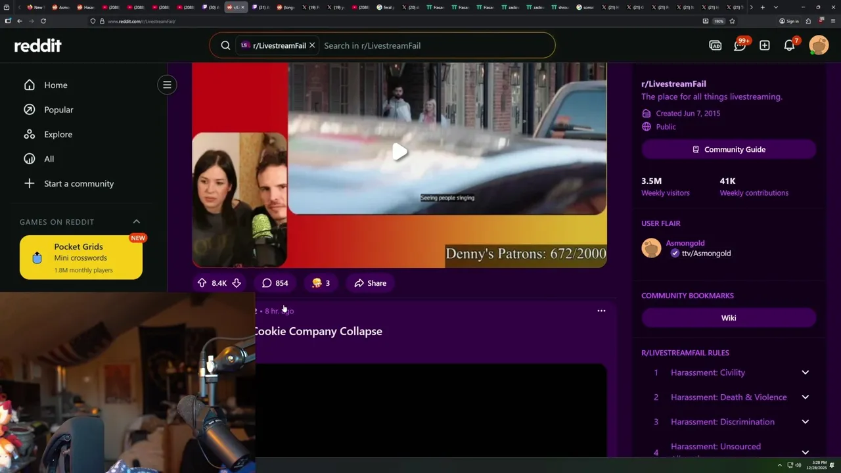The image size is (841, 473).
Task: Open the list all tabs dropdown
Action: (x=776, y=7)
